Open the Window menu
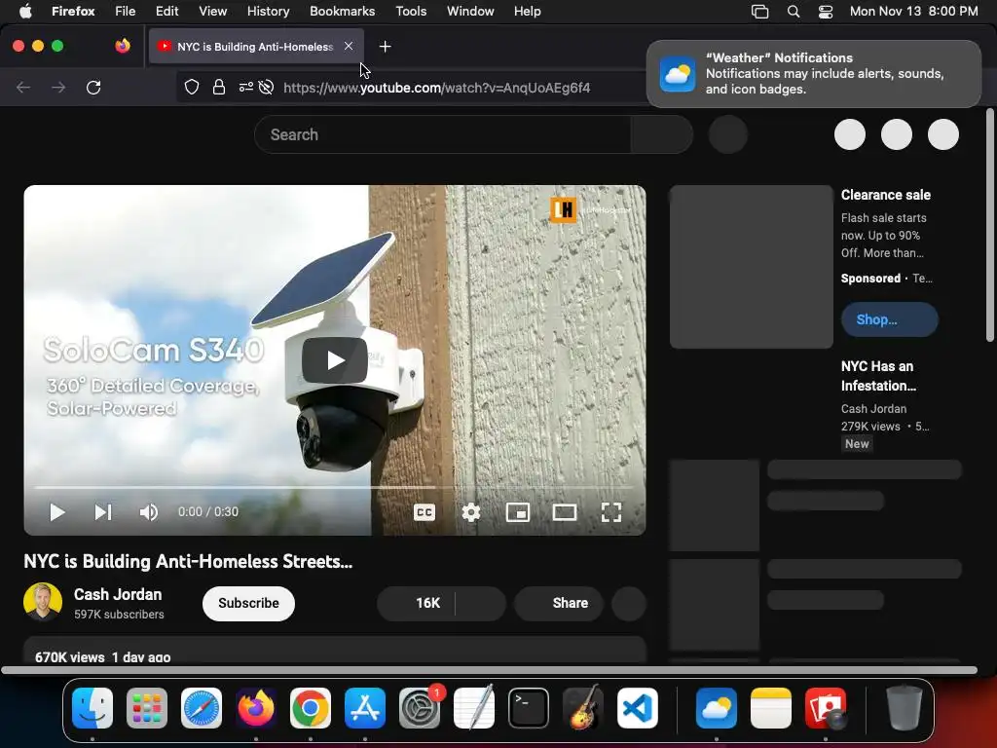 pyautogui.click(x=470, y=11)
